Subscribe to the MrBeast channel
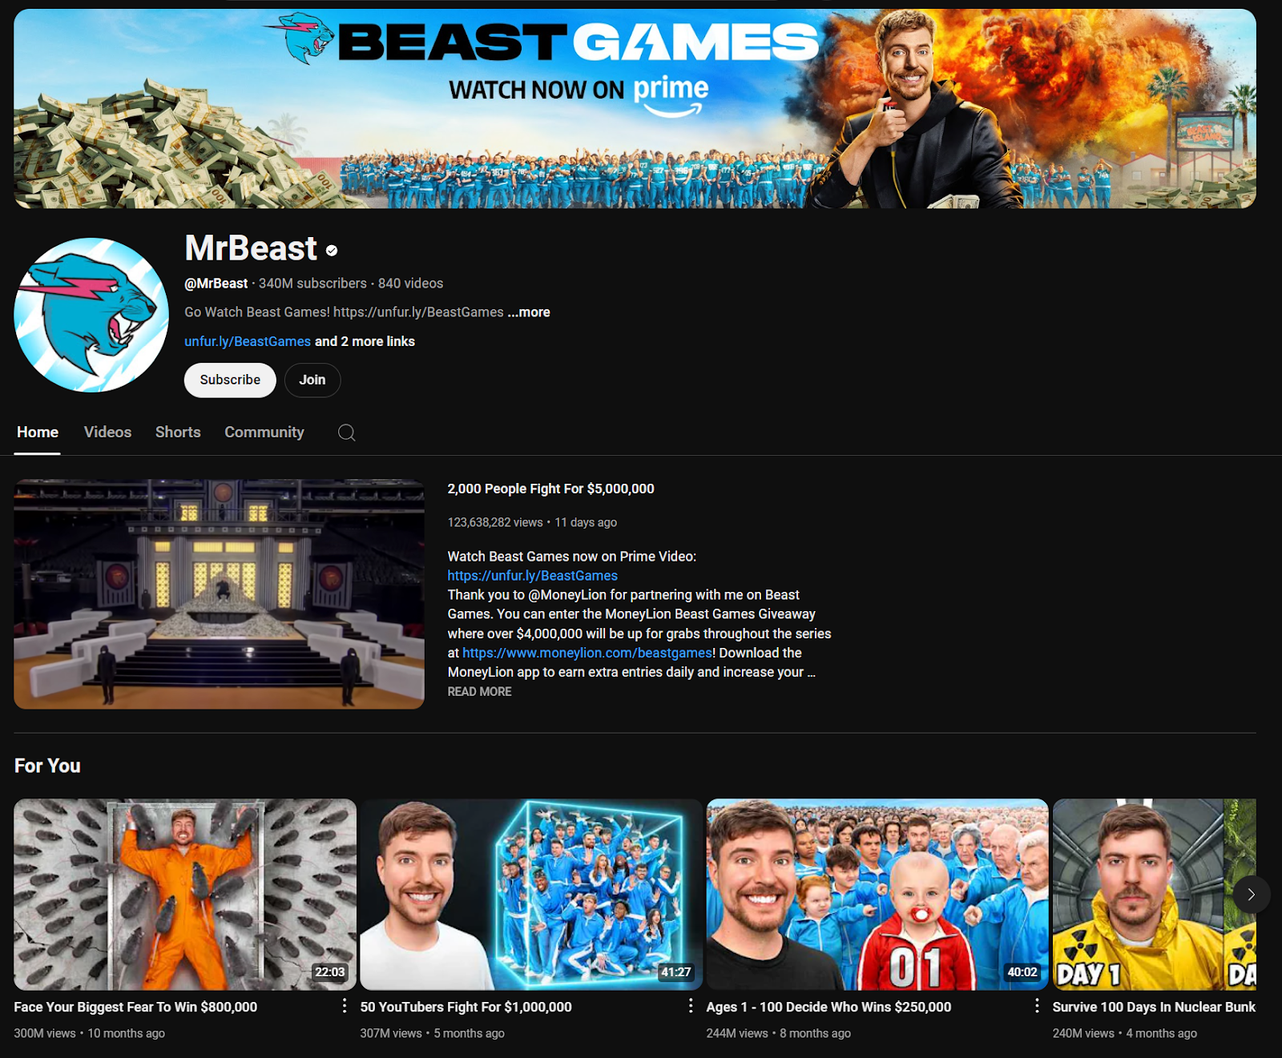Viewport: 1282px width, 1058px height. coord(230,380)
